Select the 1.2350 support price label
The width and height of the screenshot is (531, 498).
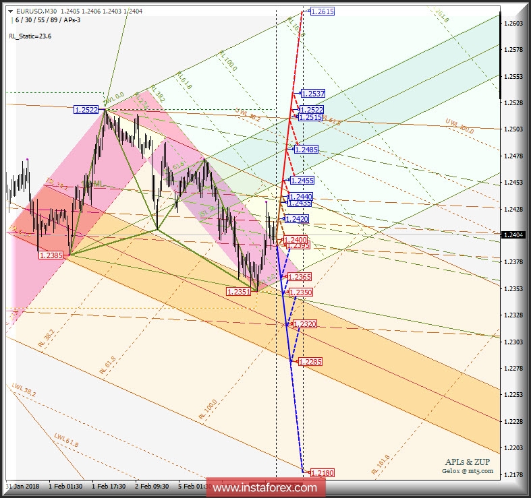pyautogui.click(x=300, y=292)
